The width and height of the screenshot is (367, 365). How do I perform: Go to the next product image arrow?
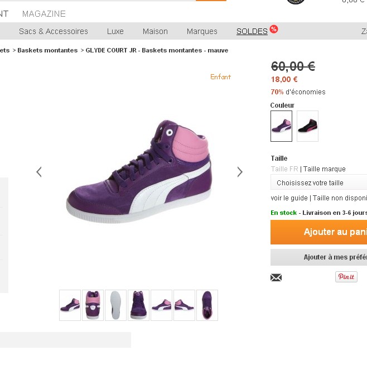click(x=240, y=172)
